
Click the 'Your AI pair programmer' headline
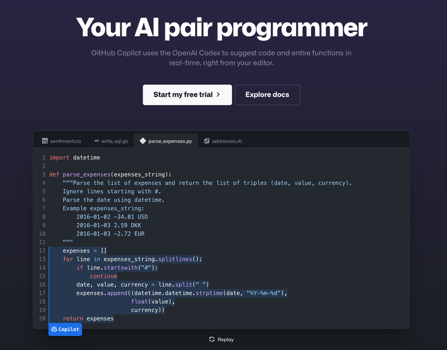click(222, 28)
